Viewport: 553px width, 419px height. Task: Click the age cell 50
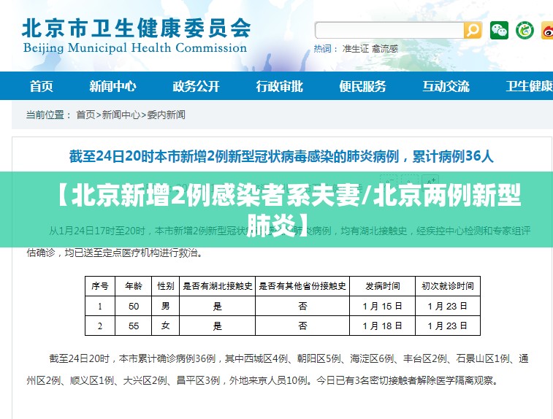pyautogui.click(x=133, y=307)
